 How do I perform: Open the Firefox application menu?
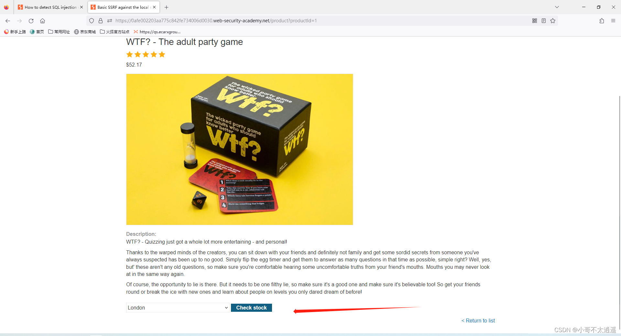click(613, 21)
